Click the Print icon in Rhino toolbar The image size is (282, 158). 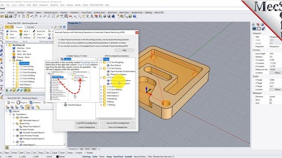[x=11, y=16]
